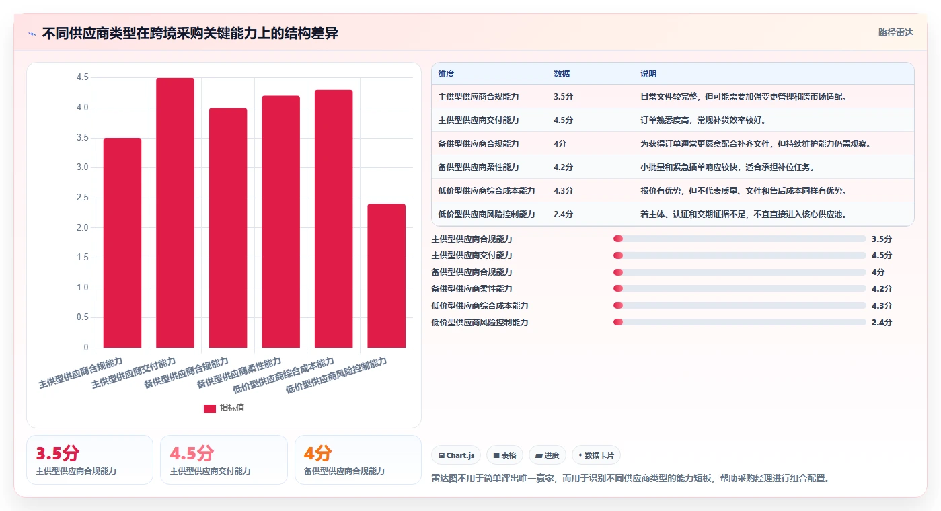Click progress bar for 低价型供应商风险控制能力
Viewport: 941px width, 511px height.
coord(739,322)
